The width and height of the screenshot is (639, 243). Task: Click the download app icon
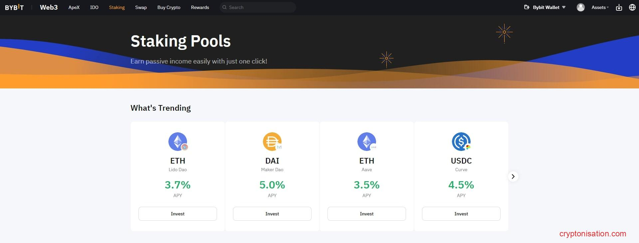click(619, 7)
